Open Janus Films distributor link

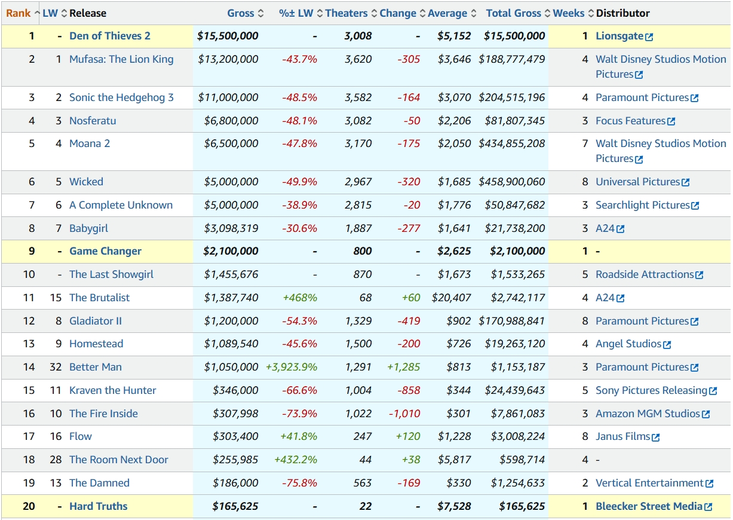[622, 436]
